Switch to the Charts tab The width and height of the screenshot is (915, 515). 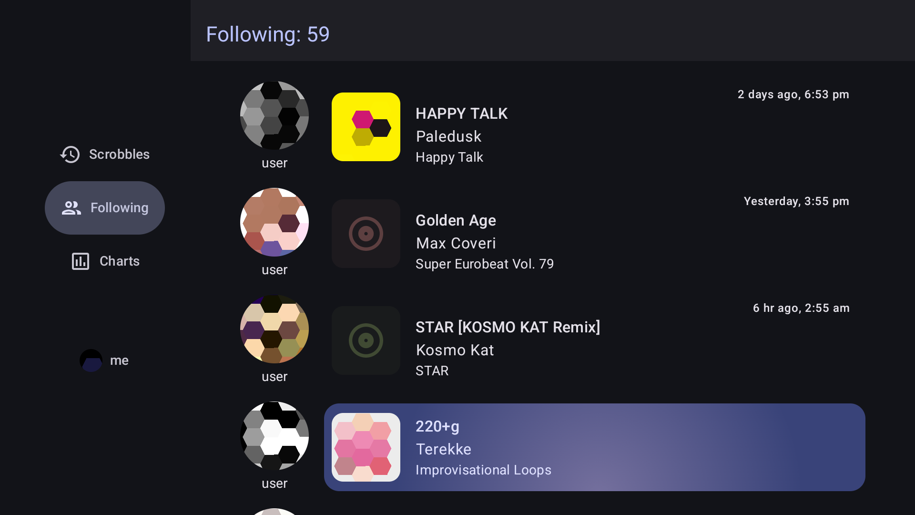tap(105, 261)
